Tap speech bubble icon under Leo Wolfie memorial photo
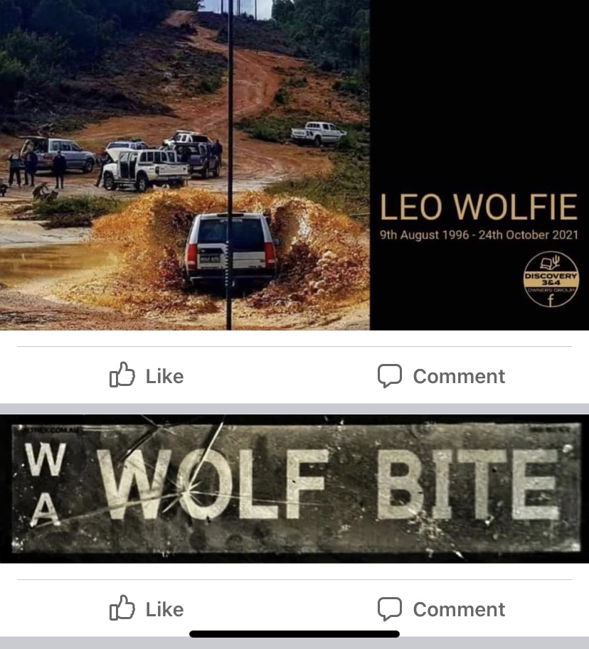 click(x=389, y=376)
